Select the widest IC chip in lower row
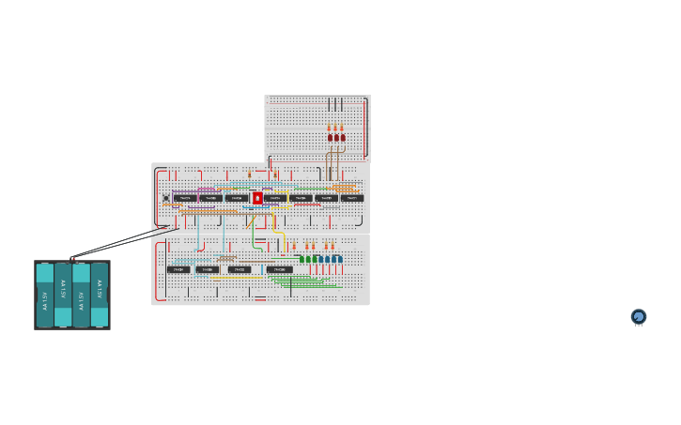This screenshot has height=425, width=681. coord(280,269)
